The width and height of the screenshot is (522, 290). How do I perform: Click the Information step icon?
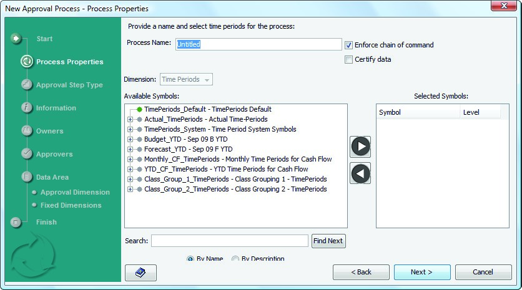27,107
